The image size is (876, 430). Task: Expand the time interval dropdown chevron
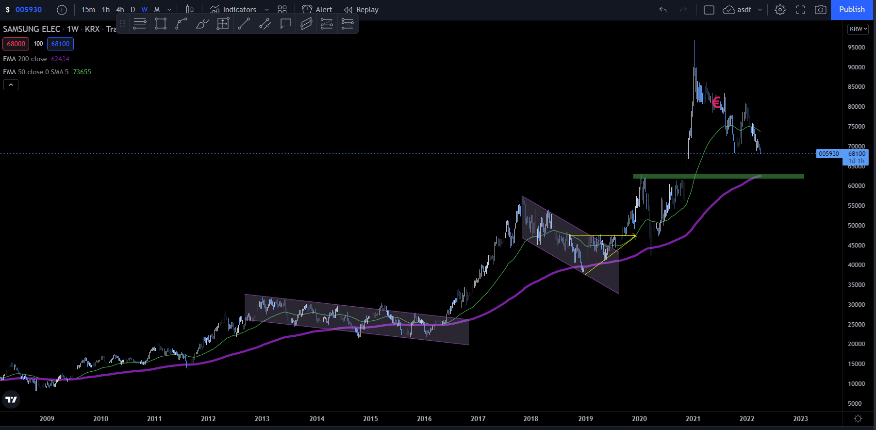(x=169, y=10)
